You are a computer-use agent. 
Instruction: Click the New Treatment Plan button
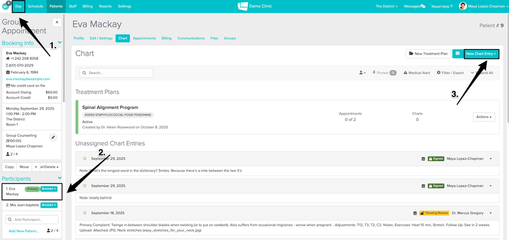(x=428, y=54)
